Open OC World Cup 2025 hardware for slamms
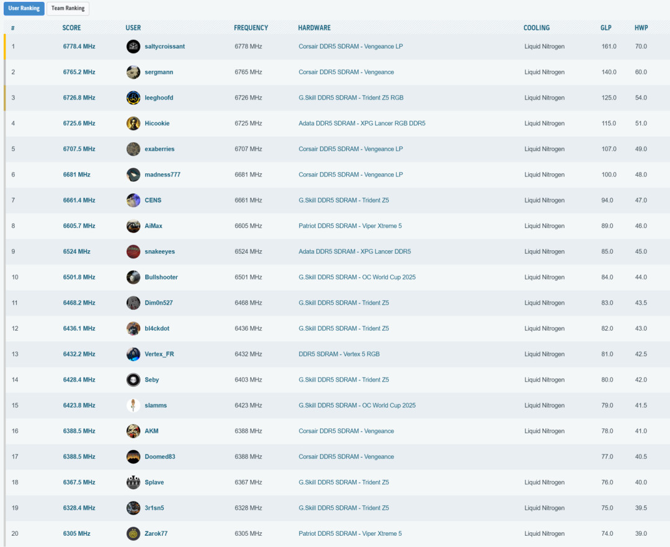 tap(357, 406)
